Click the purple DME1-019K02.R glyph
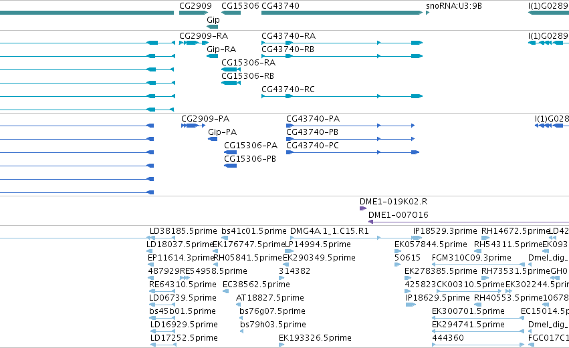569x348 pixels. pyautogui.click(x=362, y=208)
